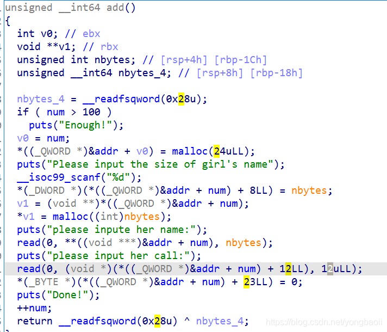This screenshot has width=387, height=332.
Task: Click the [rbp-1Ch] stack offset comment
Action: tap(241, 60)
